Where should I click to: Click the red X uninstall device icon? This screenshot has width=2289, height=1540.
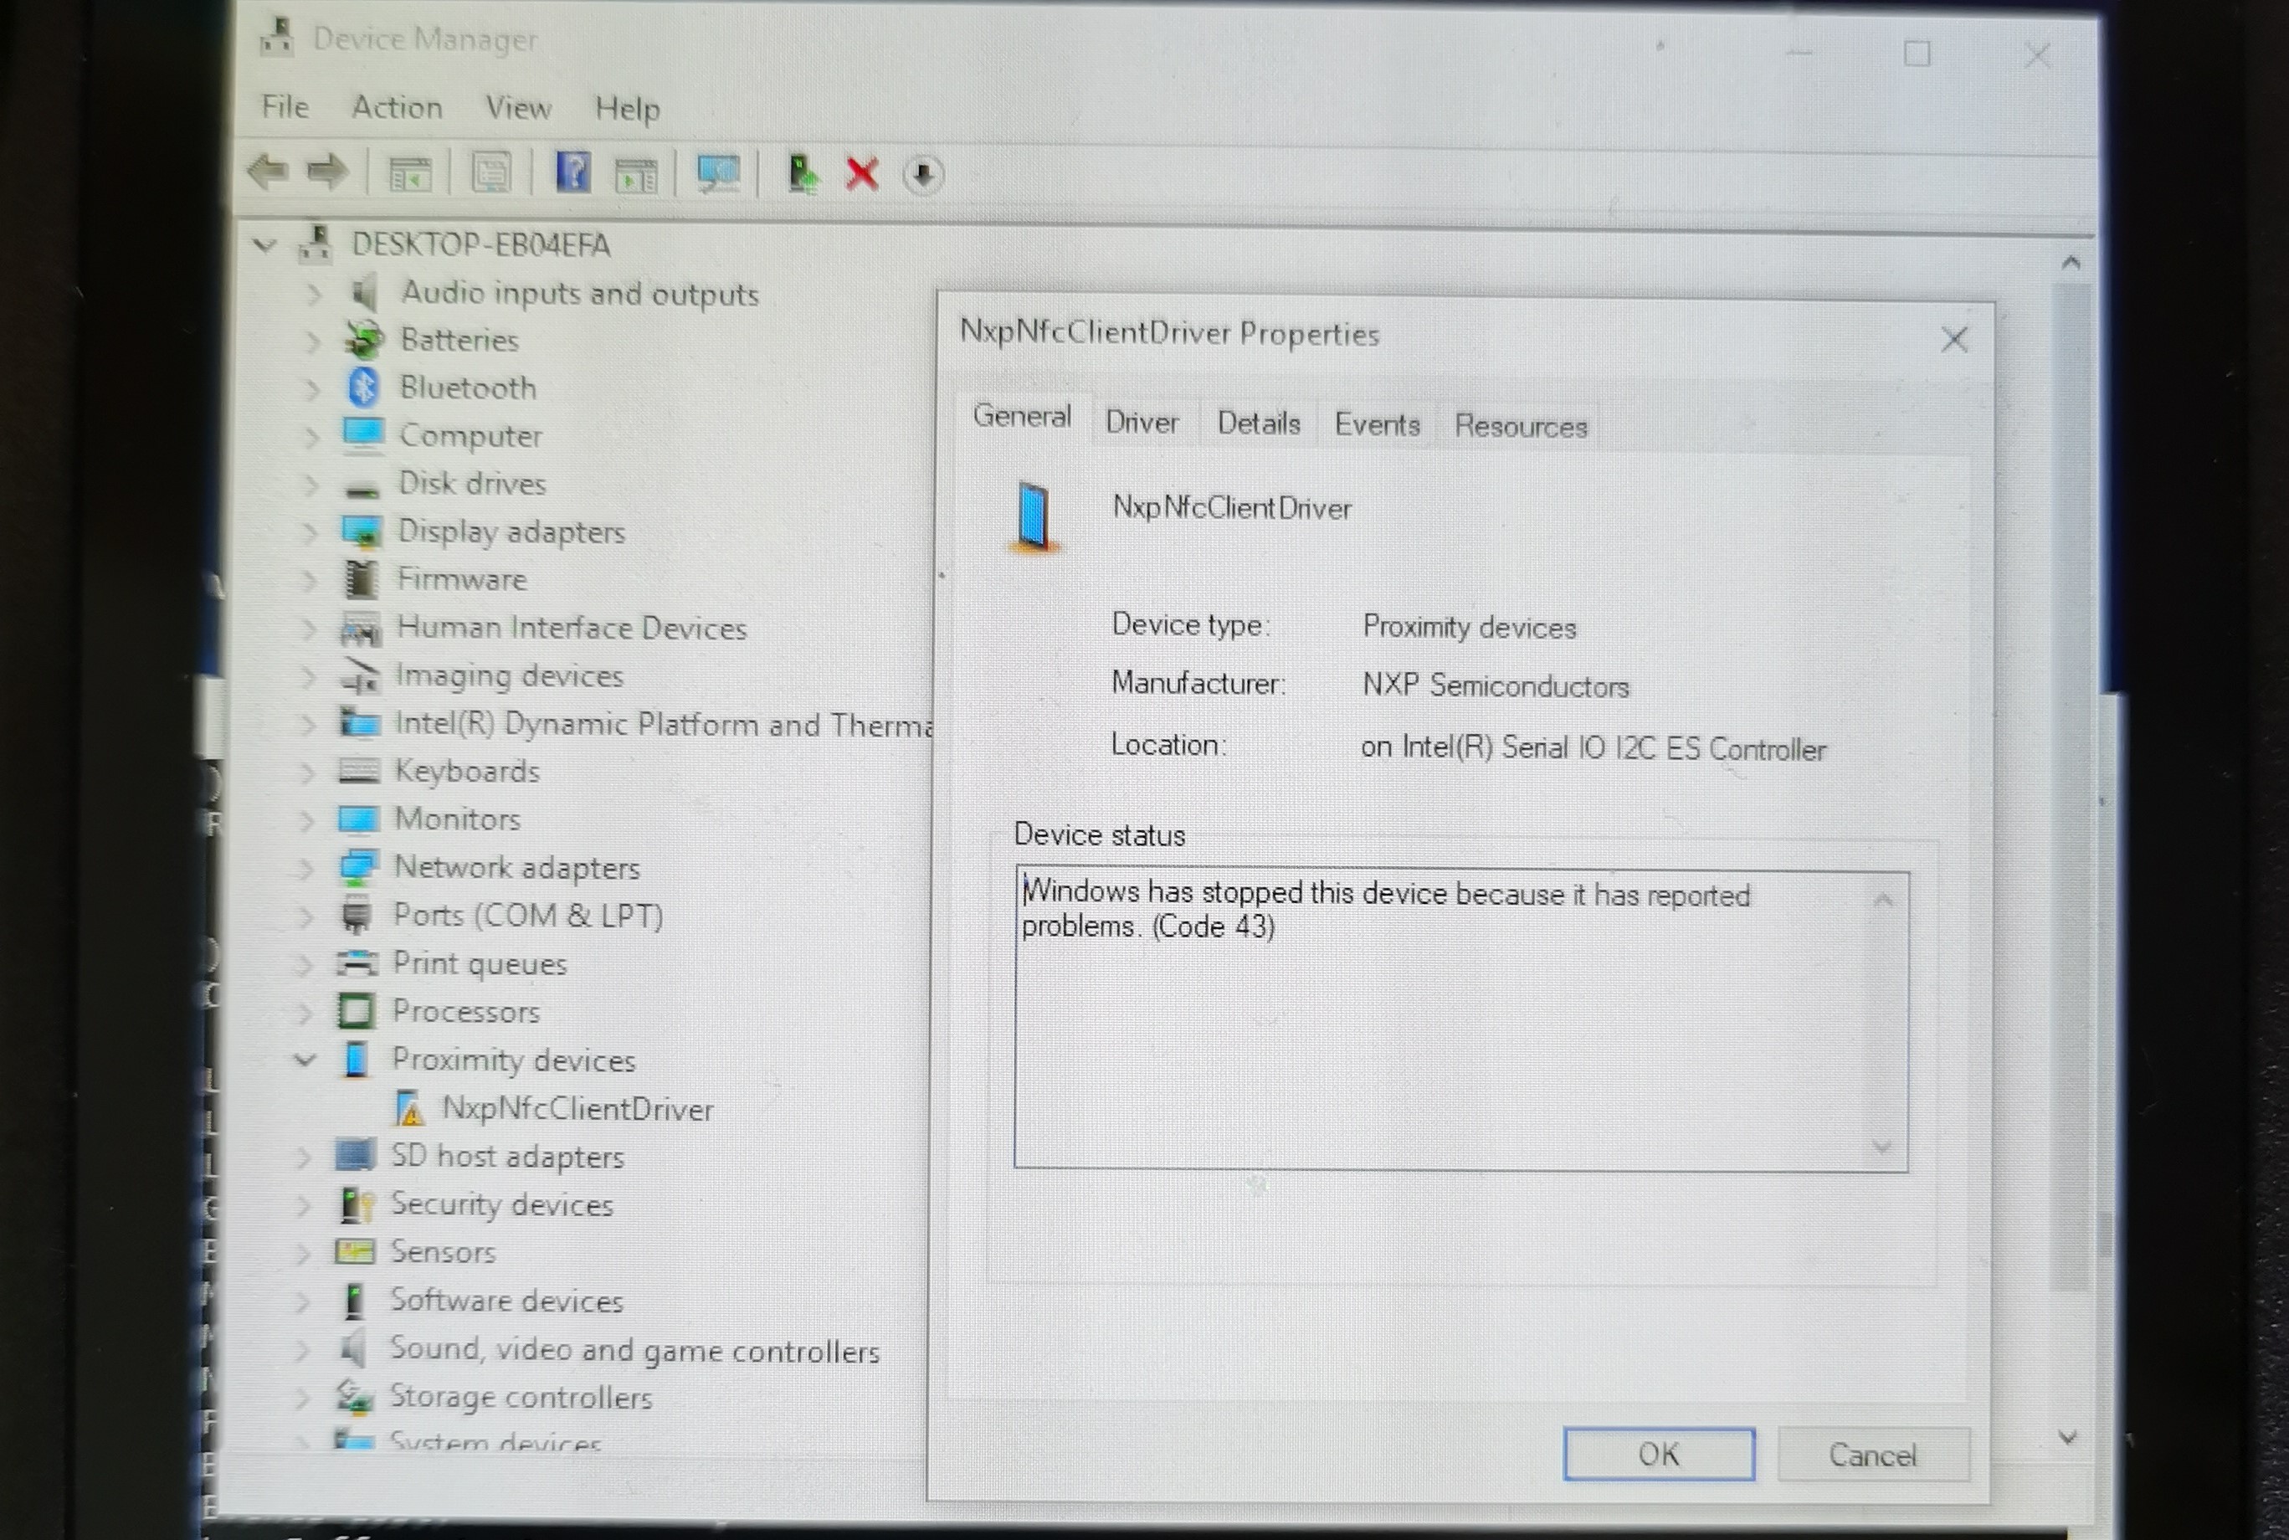(861, 175)
